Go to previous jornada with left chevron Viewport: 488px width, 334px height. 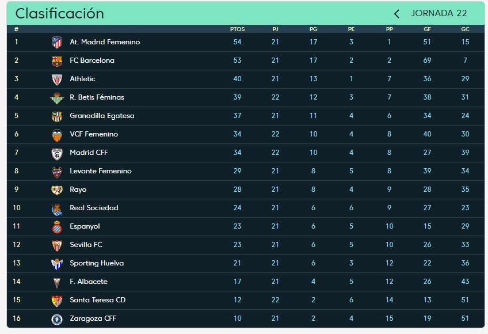coord(396,14)
